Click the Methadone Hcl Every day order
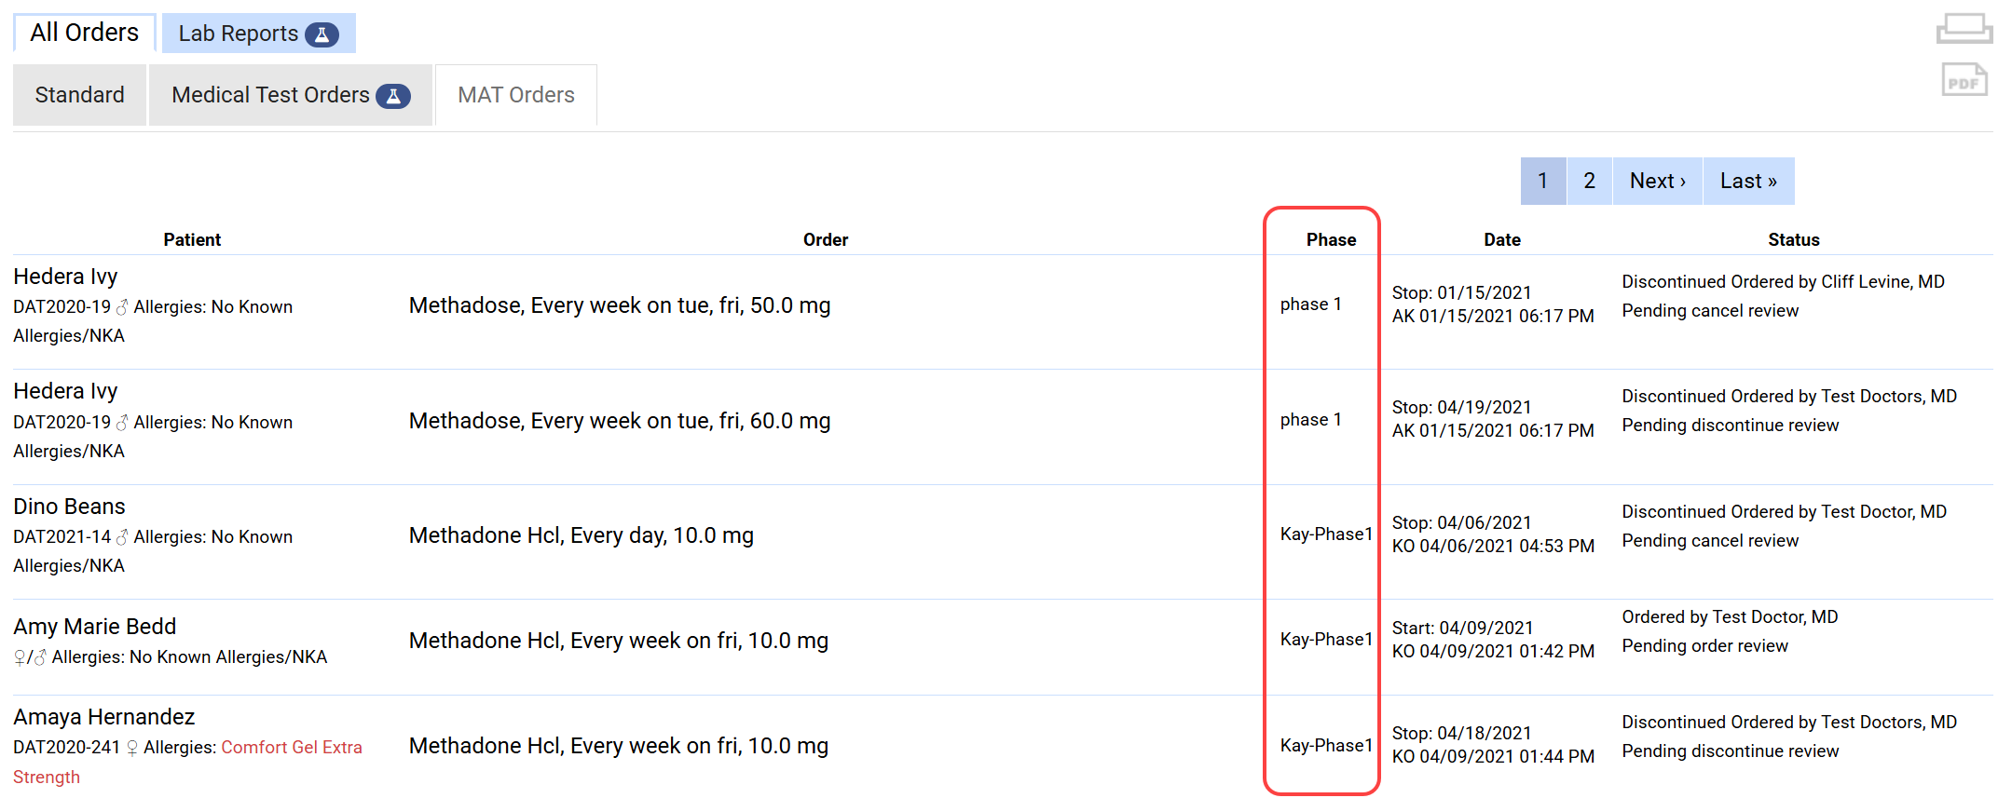The image size is (2012, 798). click(581, 535)
